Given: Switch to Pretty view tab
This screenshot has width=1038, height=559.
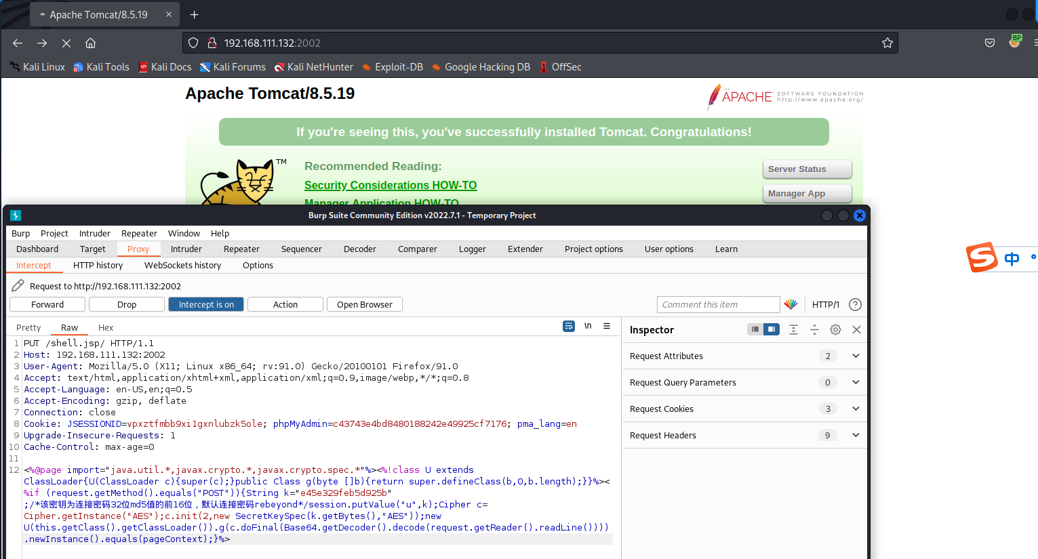Looking at the screenshot, I should tap(28, 327).
